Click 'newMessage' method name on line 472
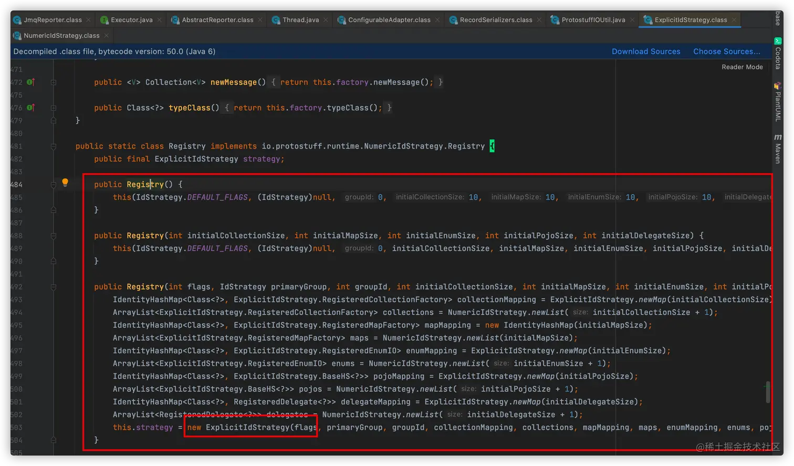The width and height of the screenshot is (794, 466). point(234,82)
